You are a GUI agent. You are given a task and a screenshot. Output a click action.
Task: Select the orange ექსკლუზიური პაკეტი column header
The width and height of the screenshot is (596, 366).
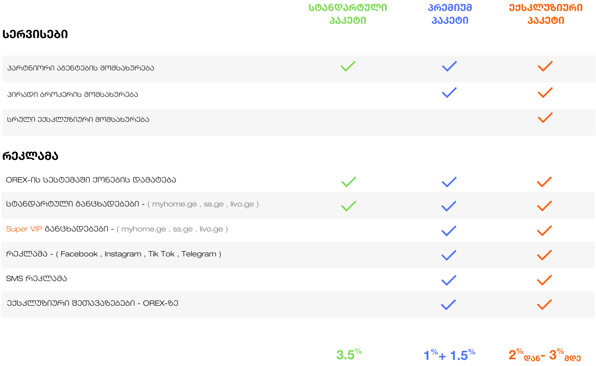(545, 14)
